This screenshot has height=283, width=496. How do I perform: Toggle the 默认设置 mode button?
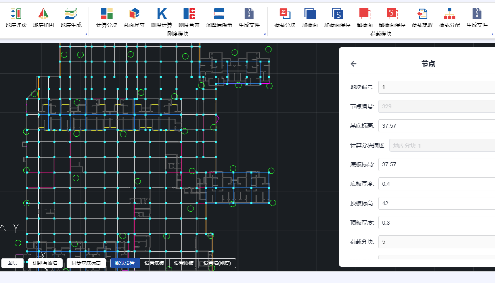coord(125,263)
